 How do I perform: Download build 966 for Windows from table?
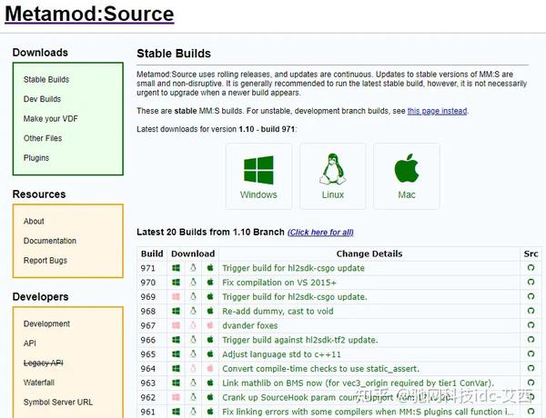(x=177, y=340)
